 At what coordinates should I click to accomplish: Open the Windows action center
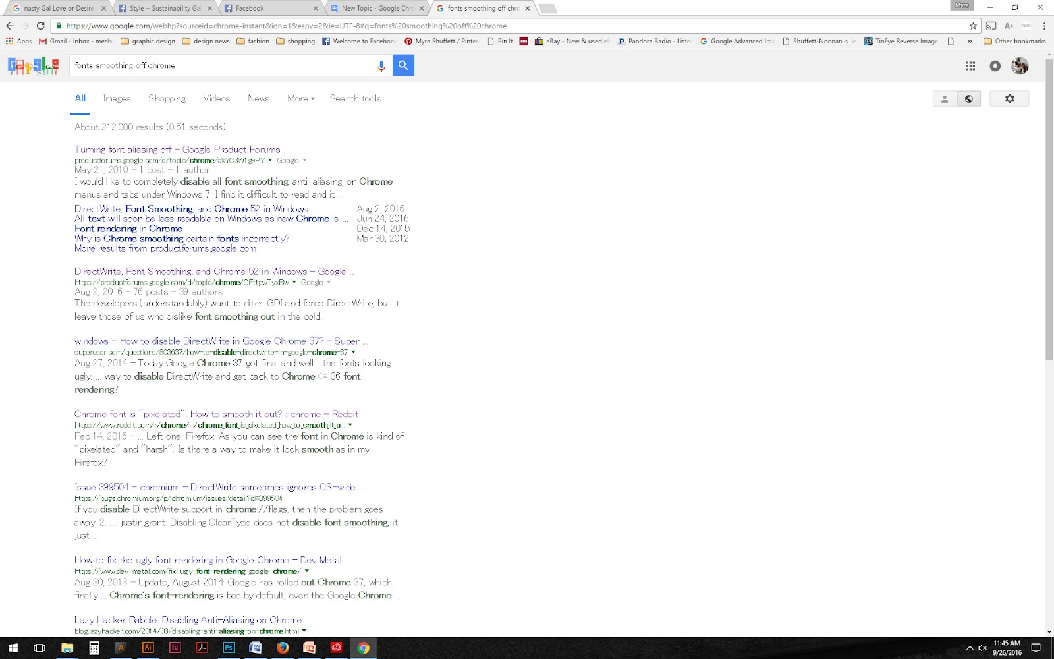[1036, 648]
